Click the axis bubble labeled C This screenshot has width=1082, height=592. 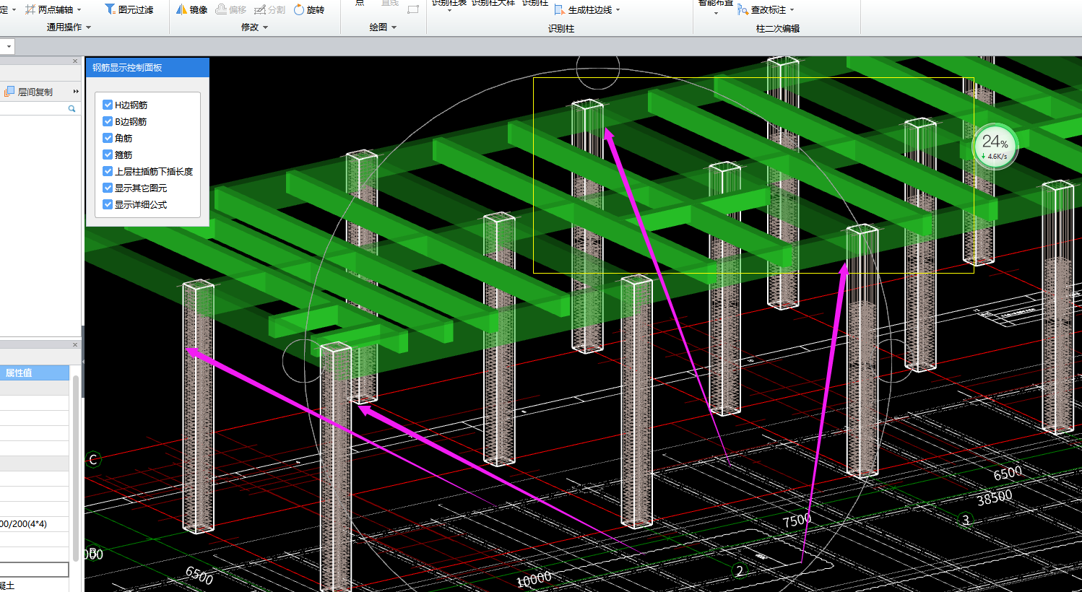click(x=93, y=459)
